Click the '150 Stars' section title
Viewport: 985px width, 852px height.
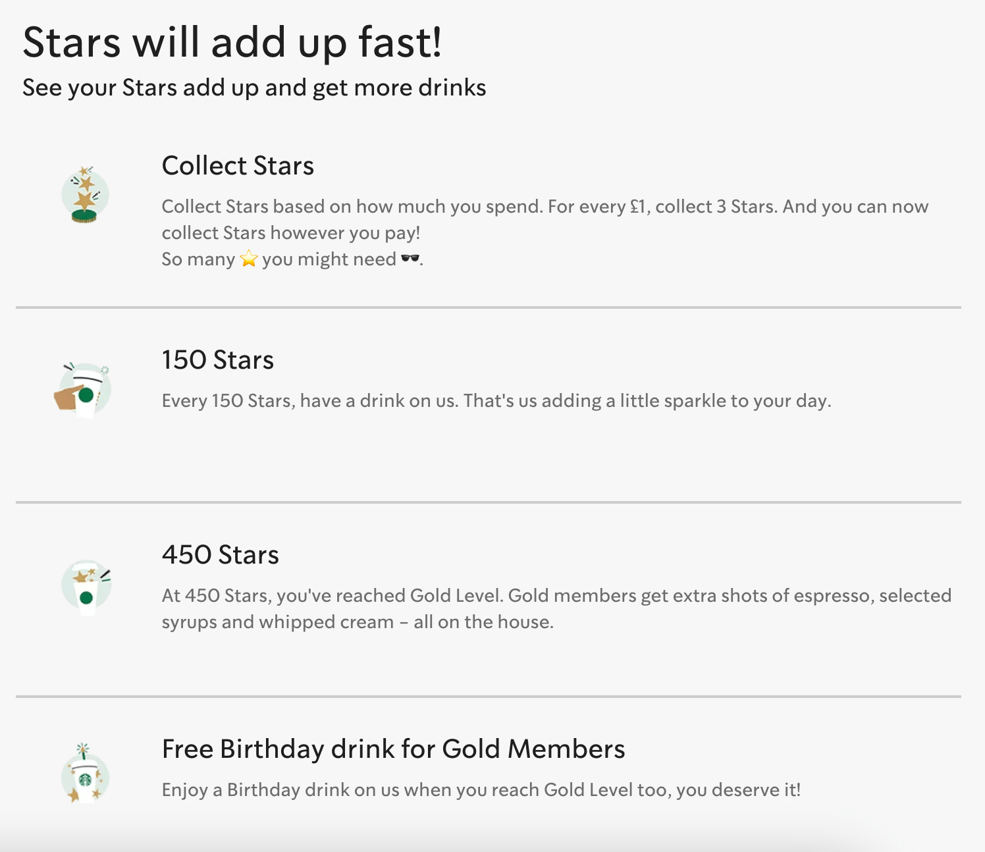(x=217, y=359)
